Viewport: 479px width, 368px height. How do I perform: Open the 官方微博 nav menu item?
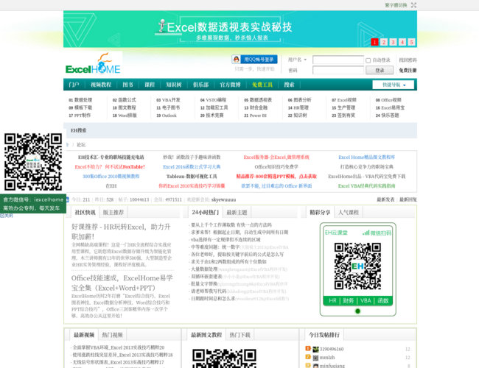230,85
